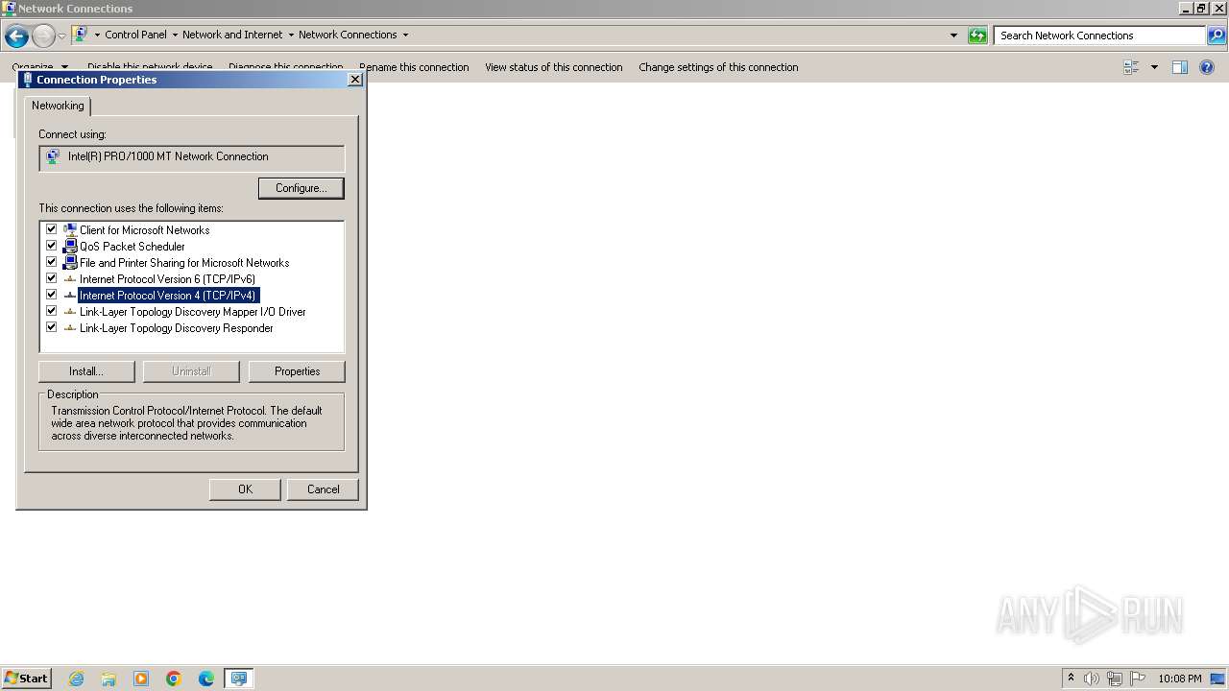This screenshot has height=691, width=1229.
Task: Show hidden tray icons
Action: click(1071, 679)
